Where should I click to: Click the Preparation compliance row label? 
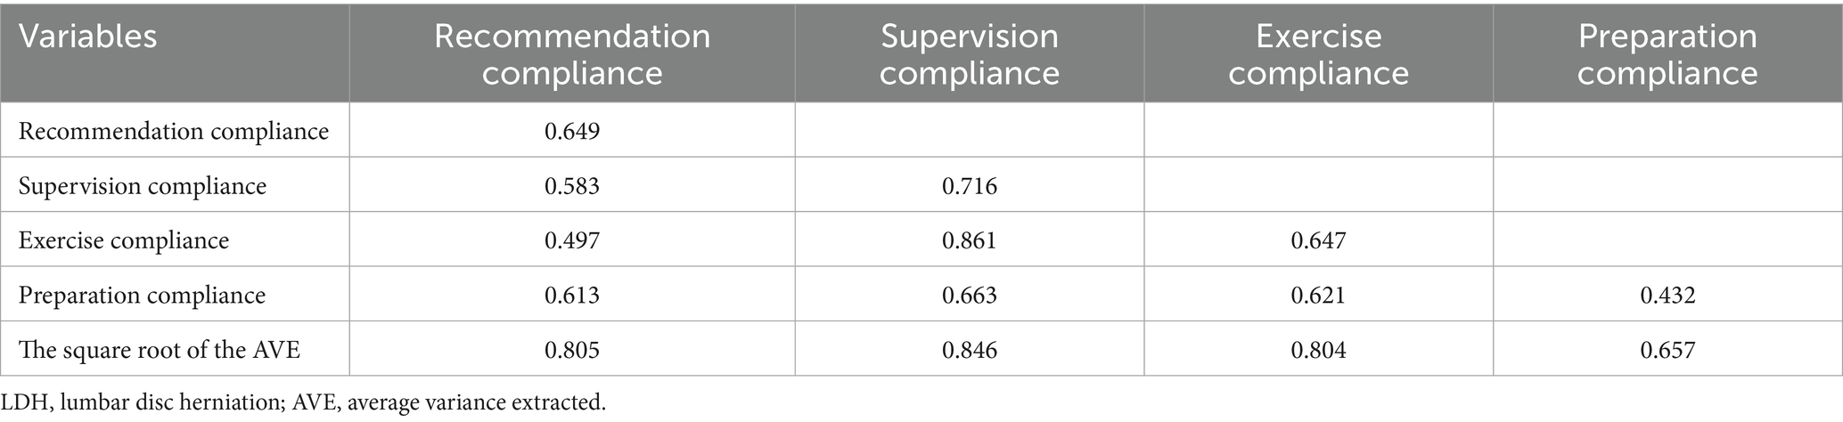click(143, 295)
